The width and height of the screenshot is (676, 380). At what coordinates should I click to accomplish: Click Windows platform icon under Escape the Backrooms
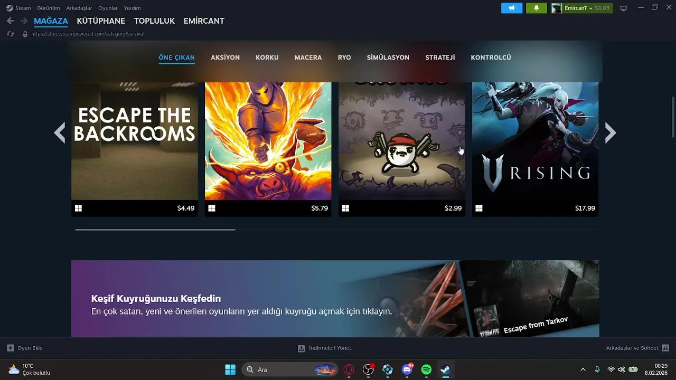[78, 208]
